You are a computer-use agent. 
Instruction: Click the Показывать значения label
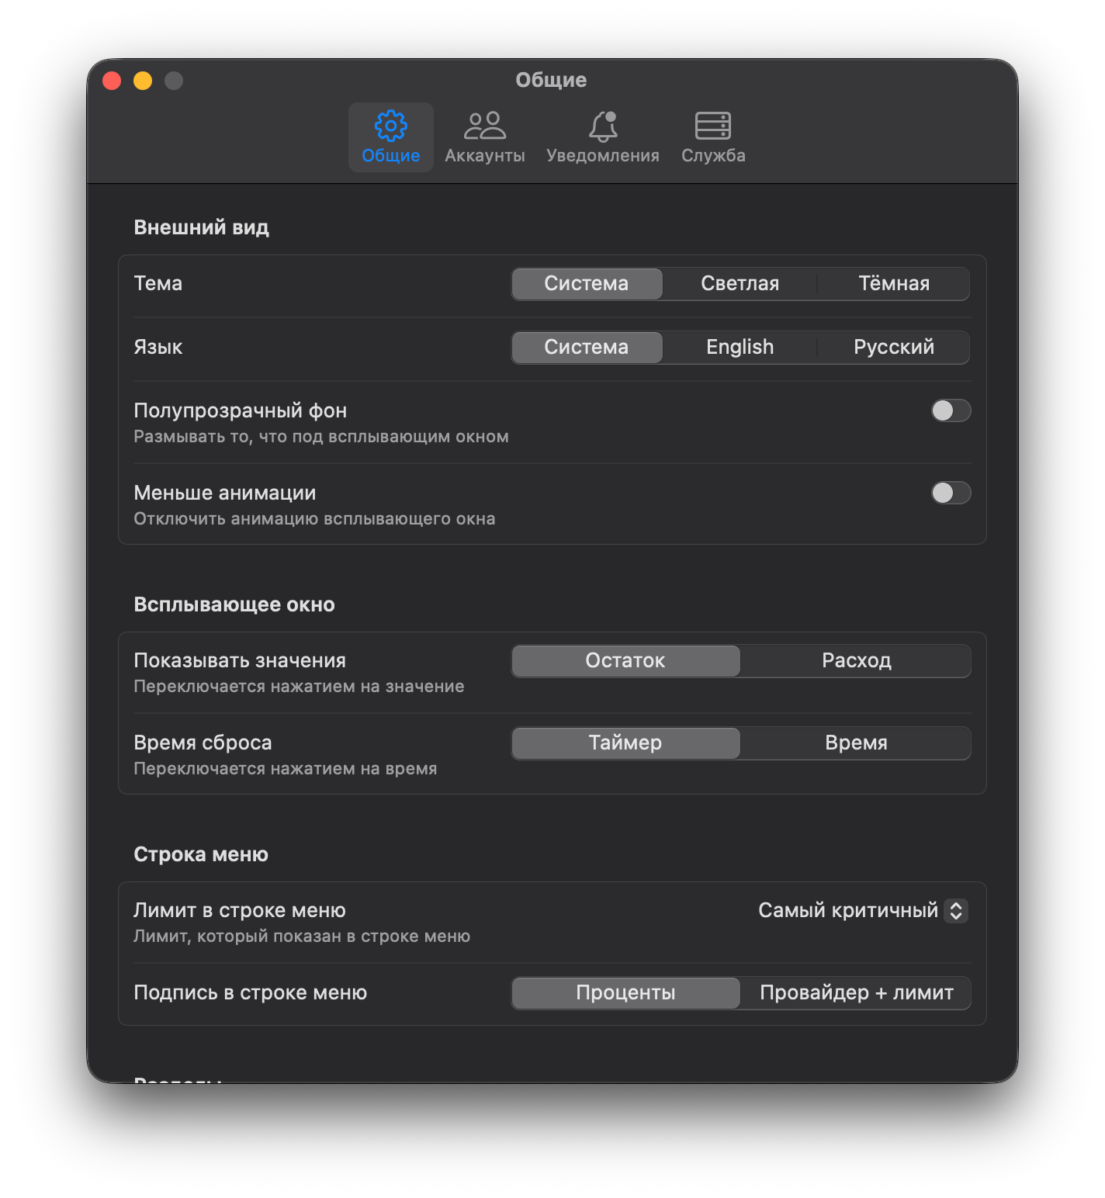point(240,660)
